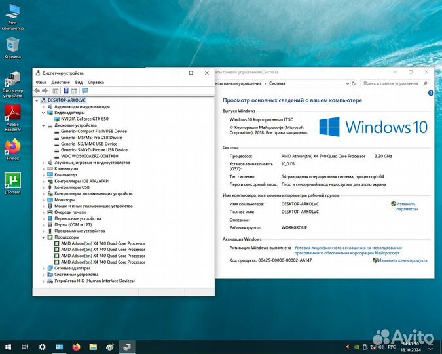Open the Действие menu
442x354 pixels.
coord(60,82)
